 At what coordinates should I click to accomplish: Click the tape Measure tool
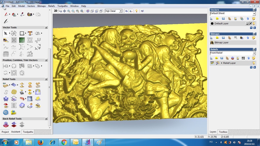click(6, 40)
